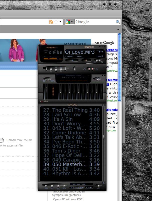Toggle shuffle mode switch
The width and height of the screenshot is (152, 201).
point(89,69)
